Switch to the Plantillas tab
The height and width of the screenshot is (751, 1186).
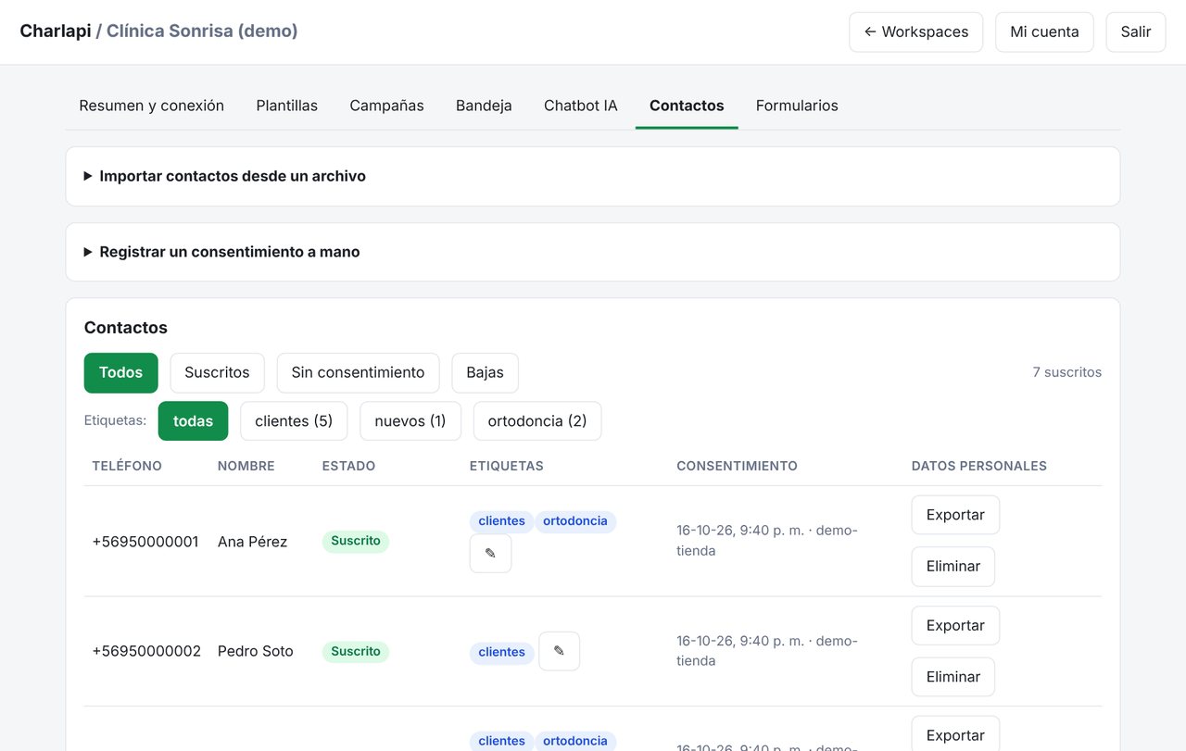point(287,106)
